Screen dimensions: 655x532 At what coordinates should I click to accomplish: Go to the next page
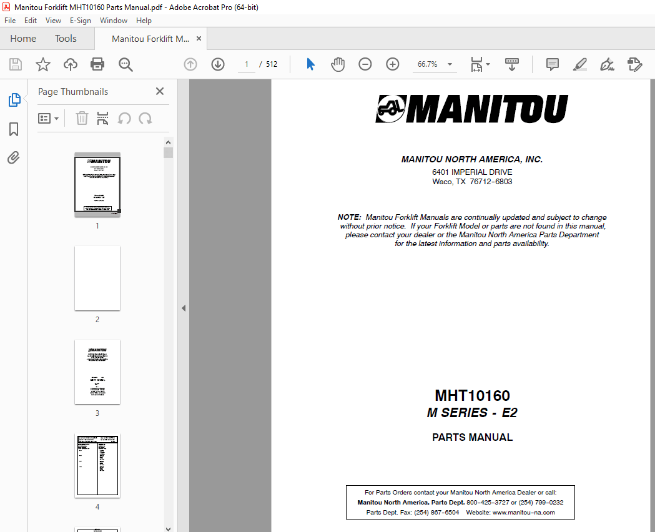click(x=218, y=64)
